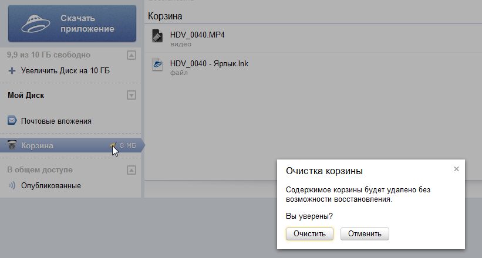This screenshot has width=482, height=258.
Task: Click the broom clean-trash icon
Action: pos(113,145)
